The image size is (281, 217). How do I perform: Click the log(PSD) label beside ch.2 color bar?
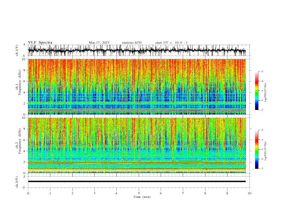pyautogui.click(x=265, y=151)
